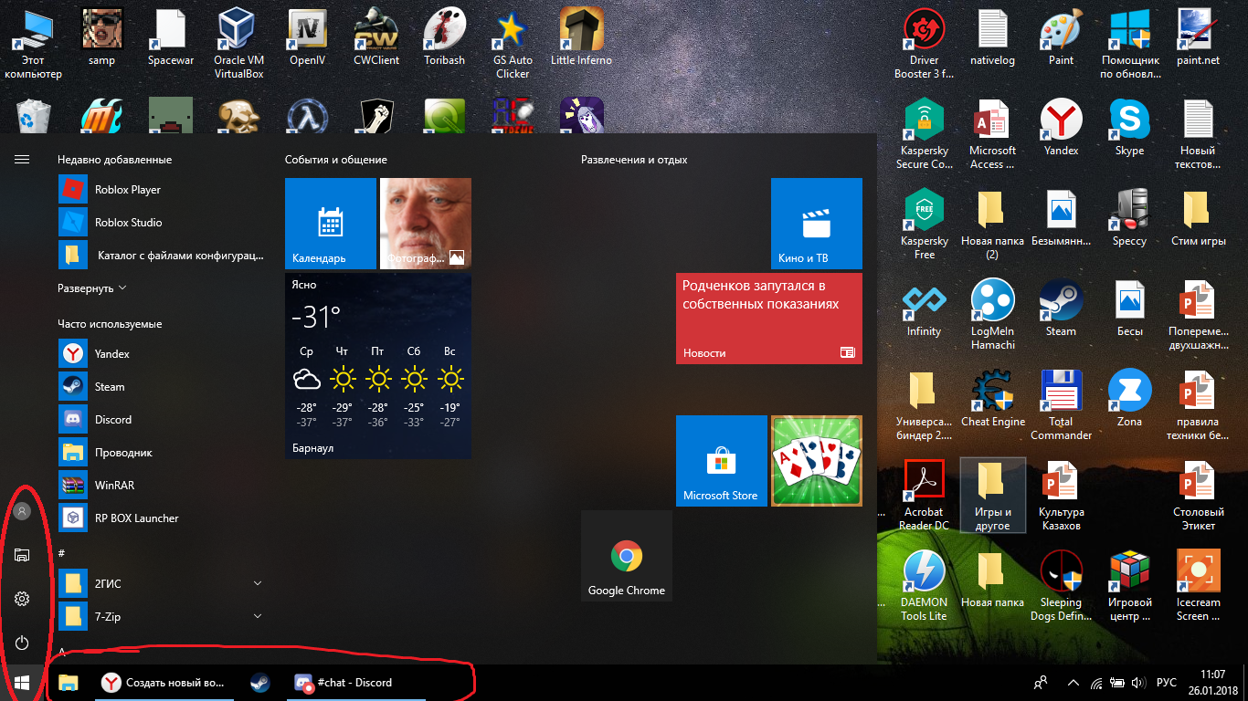This screenshot has width=1248, height=701.
Task: Switch to #chat - Discord taskbar window
Action: coord(356,683)
